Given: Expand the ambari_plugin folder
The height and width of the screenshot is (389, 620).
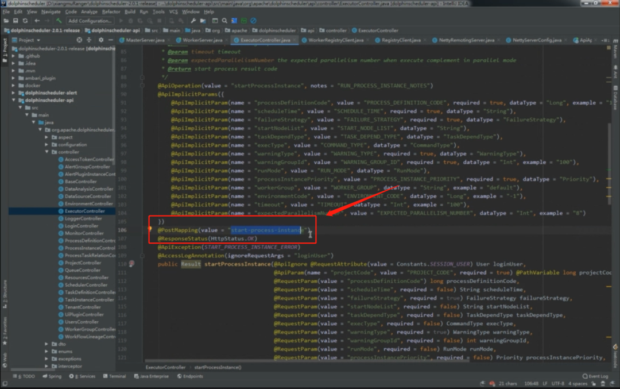Looking at the screenshot, I should (14, 78).
